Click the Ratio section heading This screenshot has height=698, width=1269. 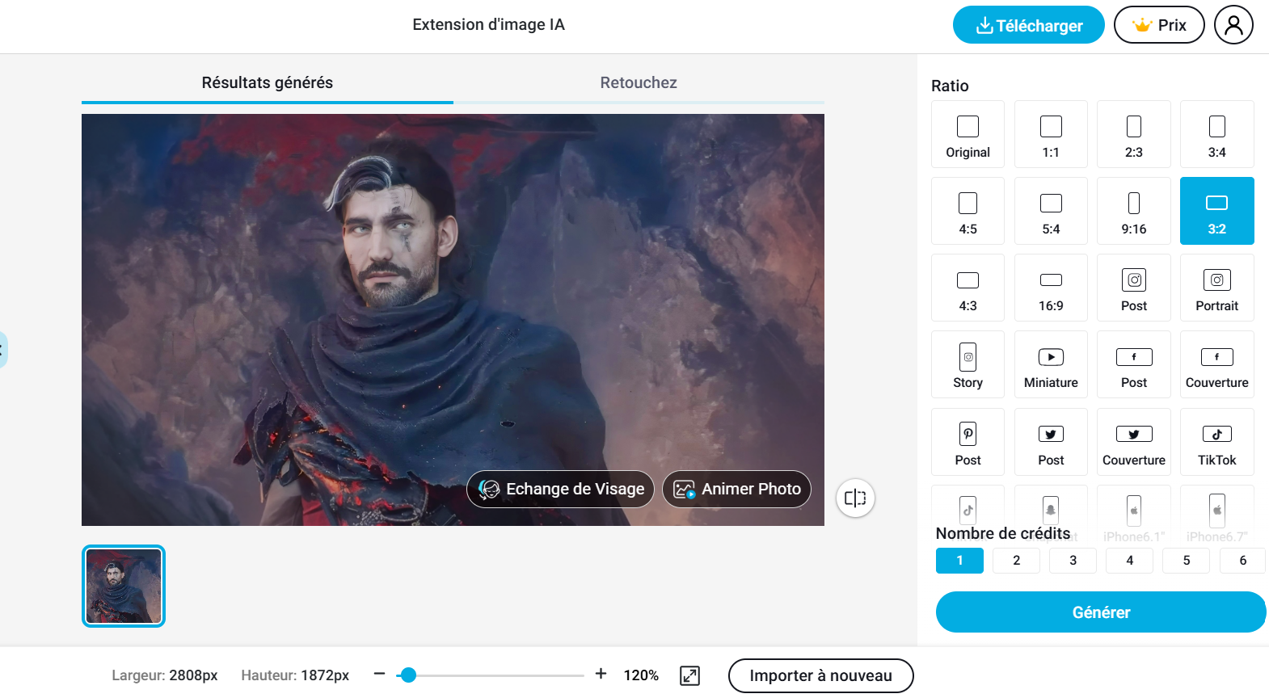[x=950, y=86]
